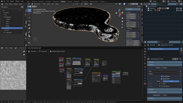Hide the Collection in viewport via eye icon
183x103 pixels.
(x=179, y=8)
